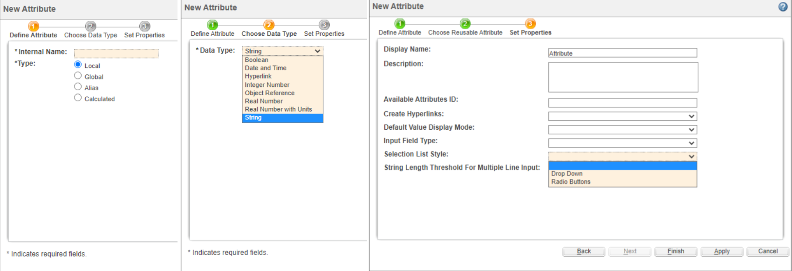The image size is (792, 271).
Task: Open the Data Type dropdown
Action: click(282, 51)
